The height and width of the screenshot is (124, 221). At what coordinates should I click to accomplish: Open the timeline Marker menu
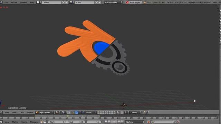tap(15, 122)
